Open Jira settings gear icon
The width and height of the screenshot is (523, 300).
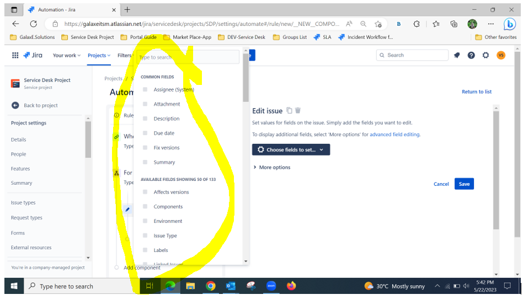485,55
